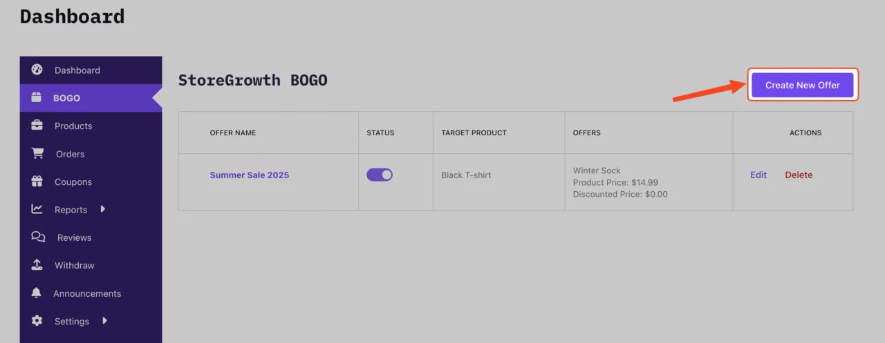Click the Announcements bell icon

coord(37,293)
